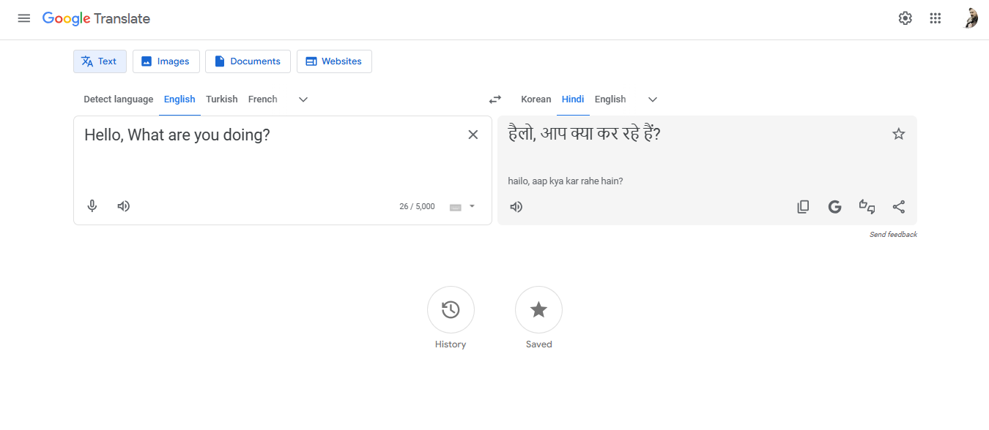Expand more source languages list

[303, 99]
